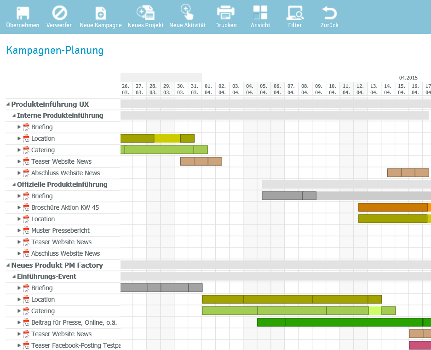Click orange Broschüre Aktion KW 45 bar
The height and width of the screenshot is (350, 431).
pos(395,207)
